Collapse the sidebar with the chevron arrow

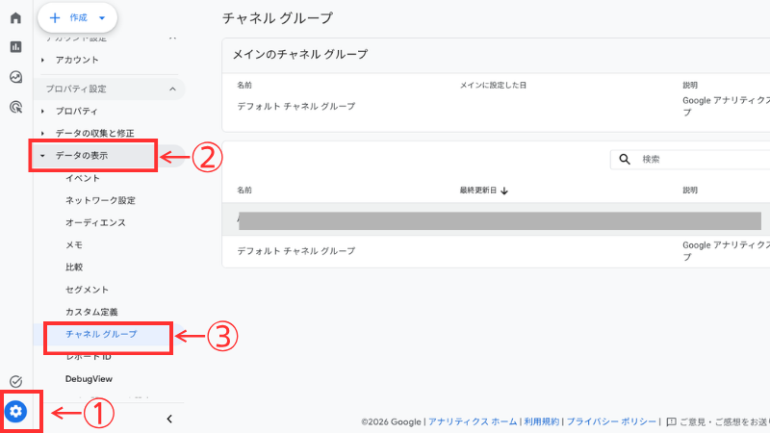[169, 419]
